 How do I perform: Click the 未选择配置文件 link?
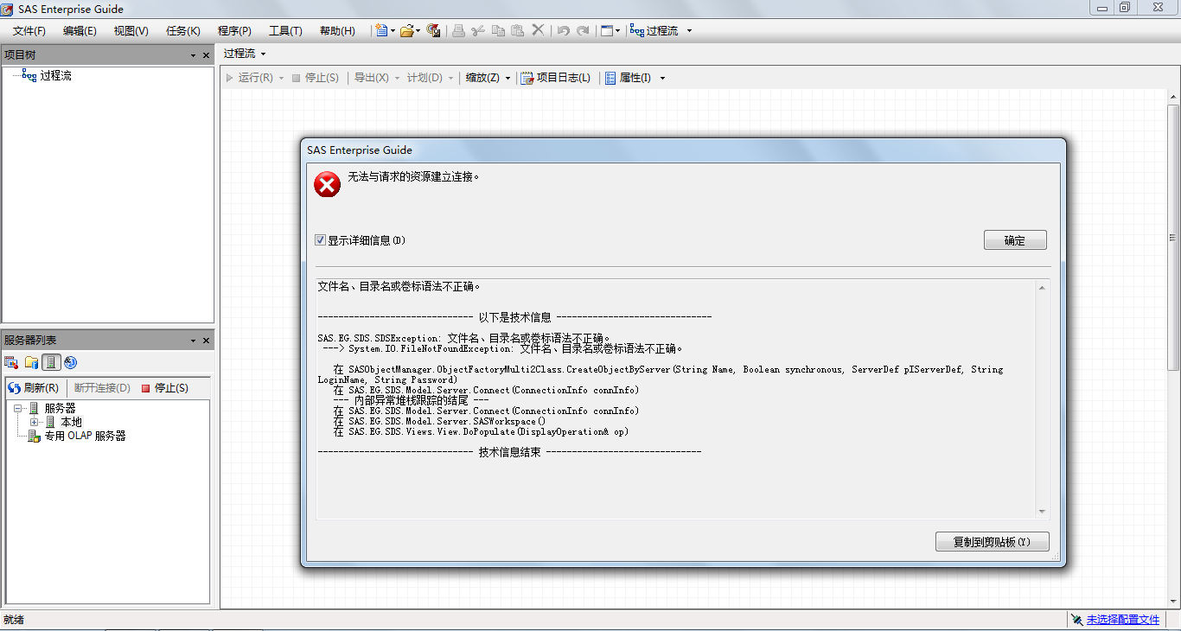tap(1123, 620)
